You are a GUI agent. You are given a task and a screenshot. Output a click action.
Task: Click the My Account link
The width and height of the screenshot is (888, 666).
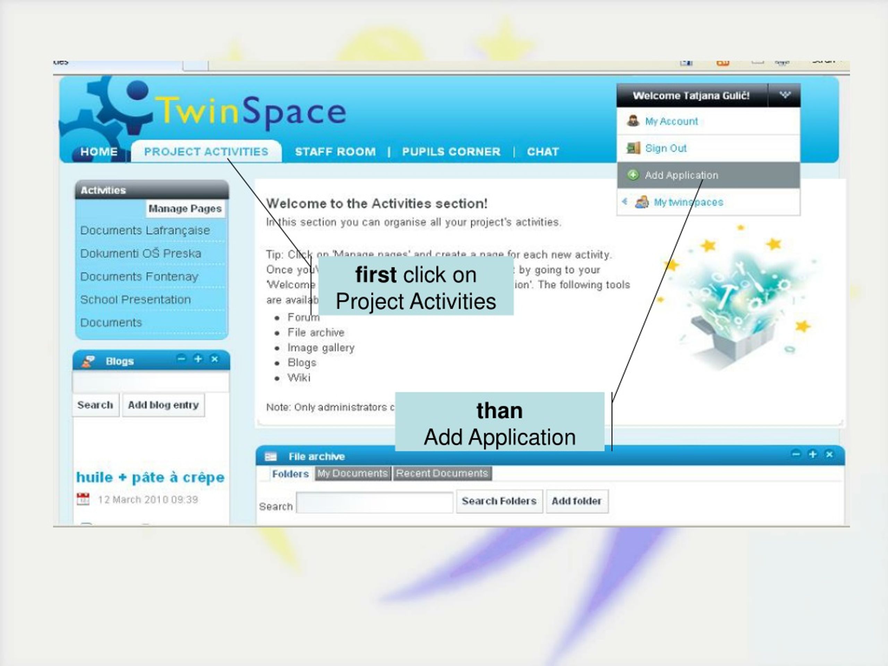click(x=671, y=121)
